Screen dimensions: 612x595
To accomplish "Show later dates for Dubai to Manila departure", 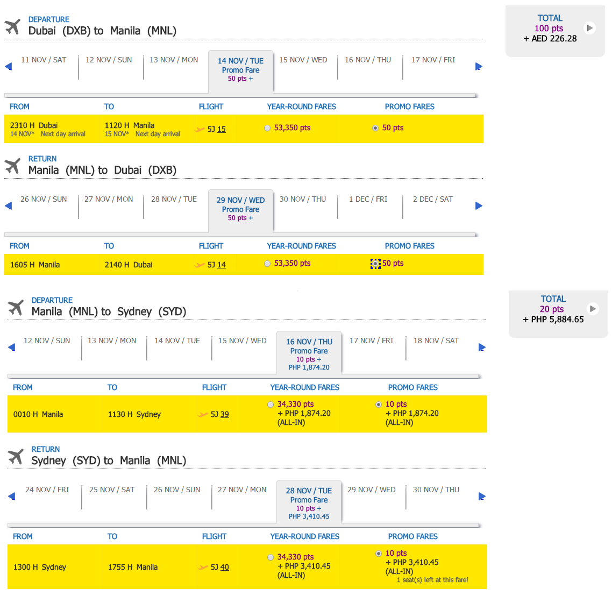I will [479, 67].
